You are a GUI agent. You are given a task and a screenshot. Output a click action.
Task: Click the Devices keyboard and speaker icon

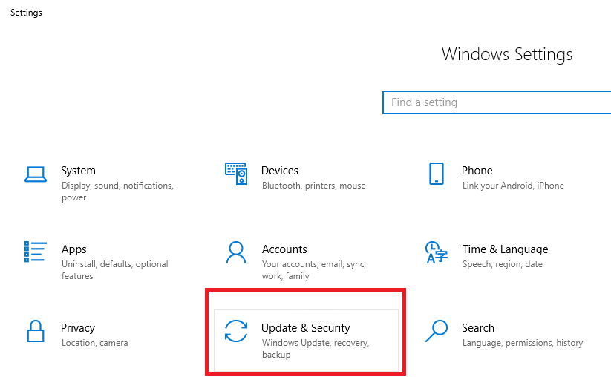(236, 174)
